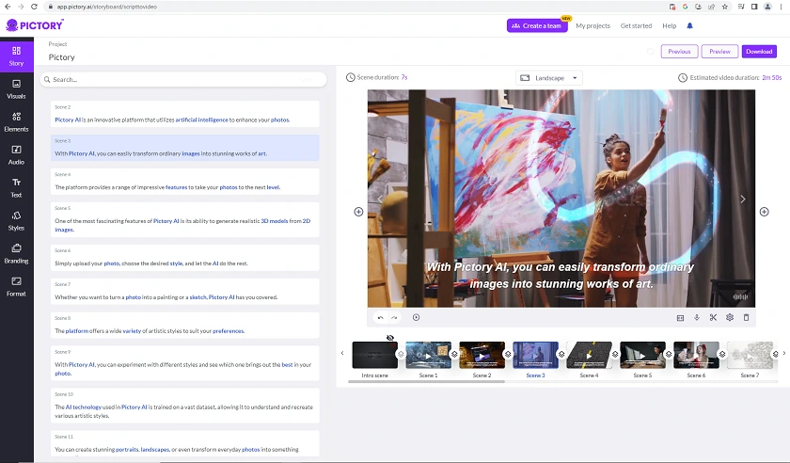
Task: Play the current scene preview
Action: [416, 317]
